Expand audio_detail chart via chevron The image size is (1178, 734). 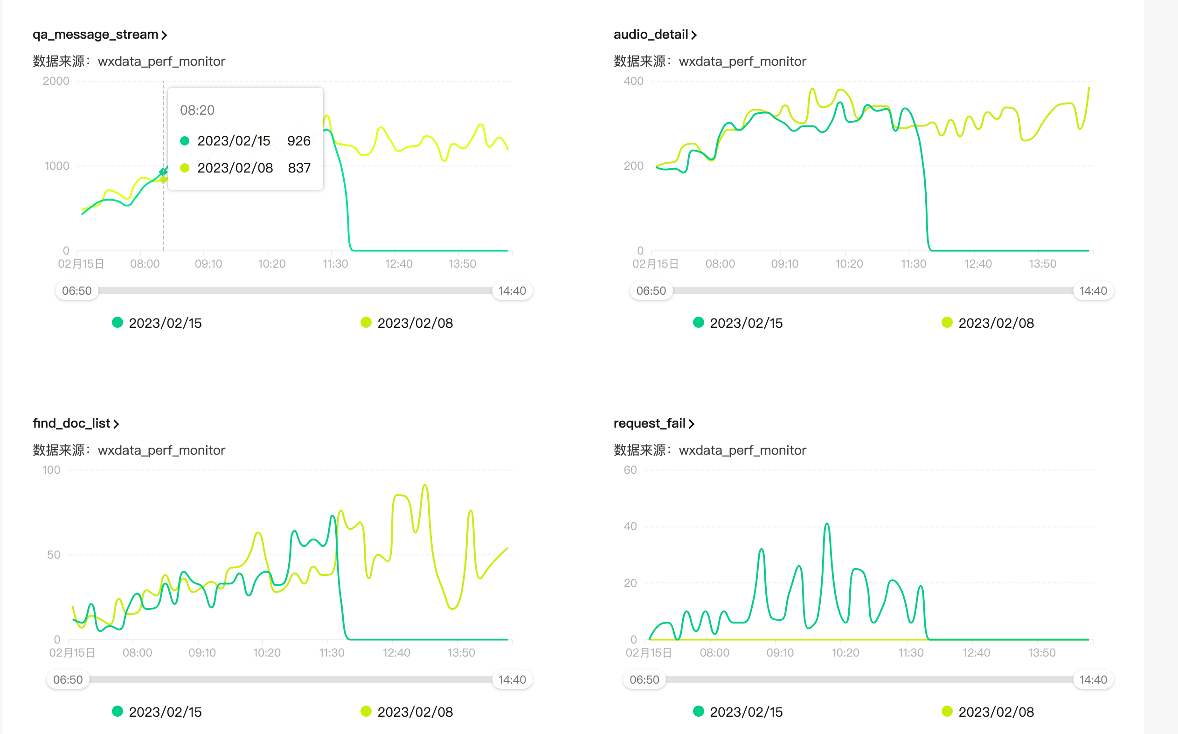(694, 35)
